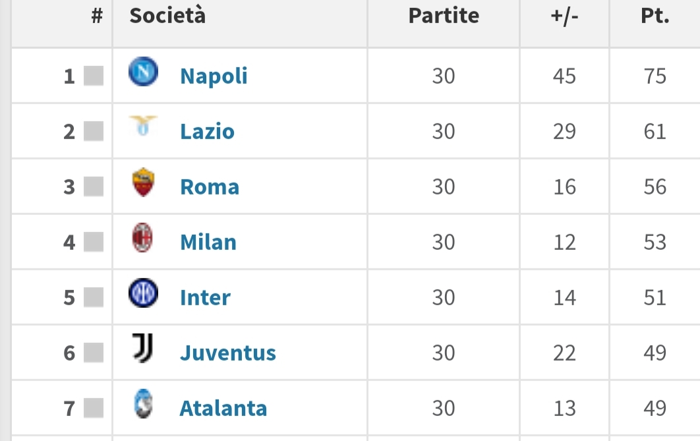Click gray square beside Juventus' rank
This screenshot has width=700, height=441.
pyautogui.click(x=94, y=353)
